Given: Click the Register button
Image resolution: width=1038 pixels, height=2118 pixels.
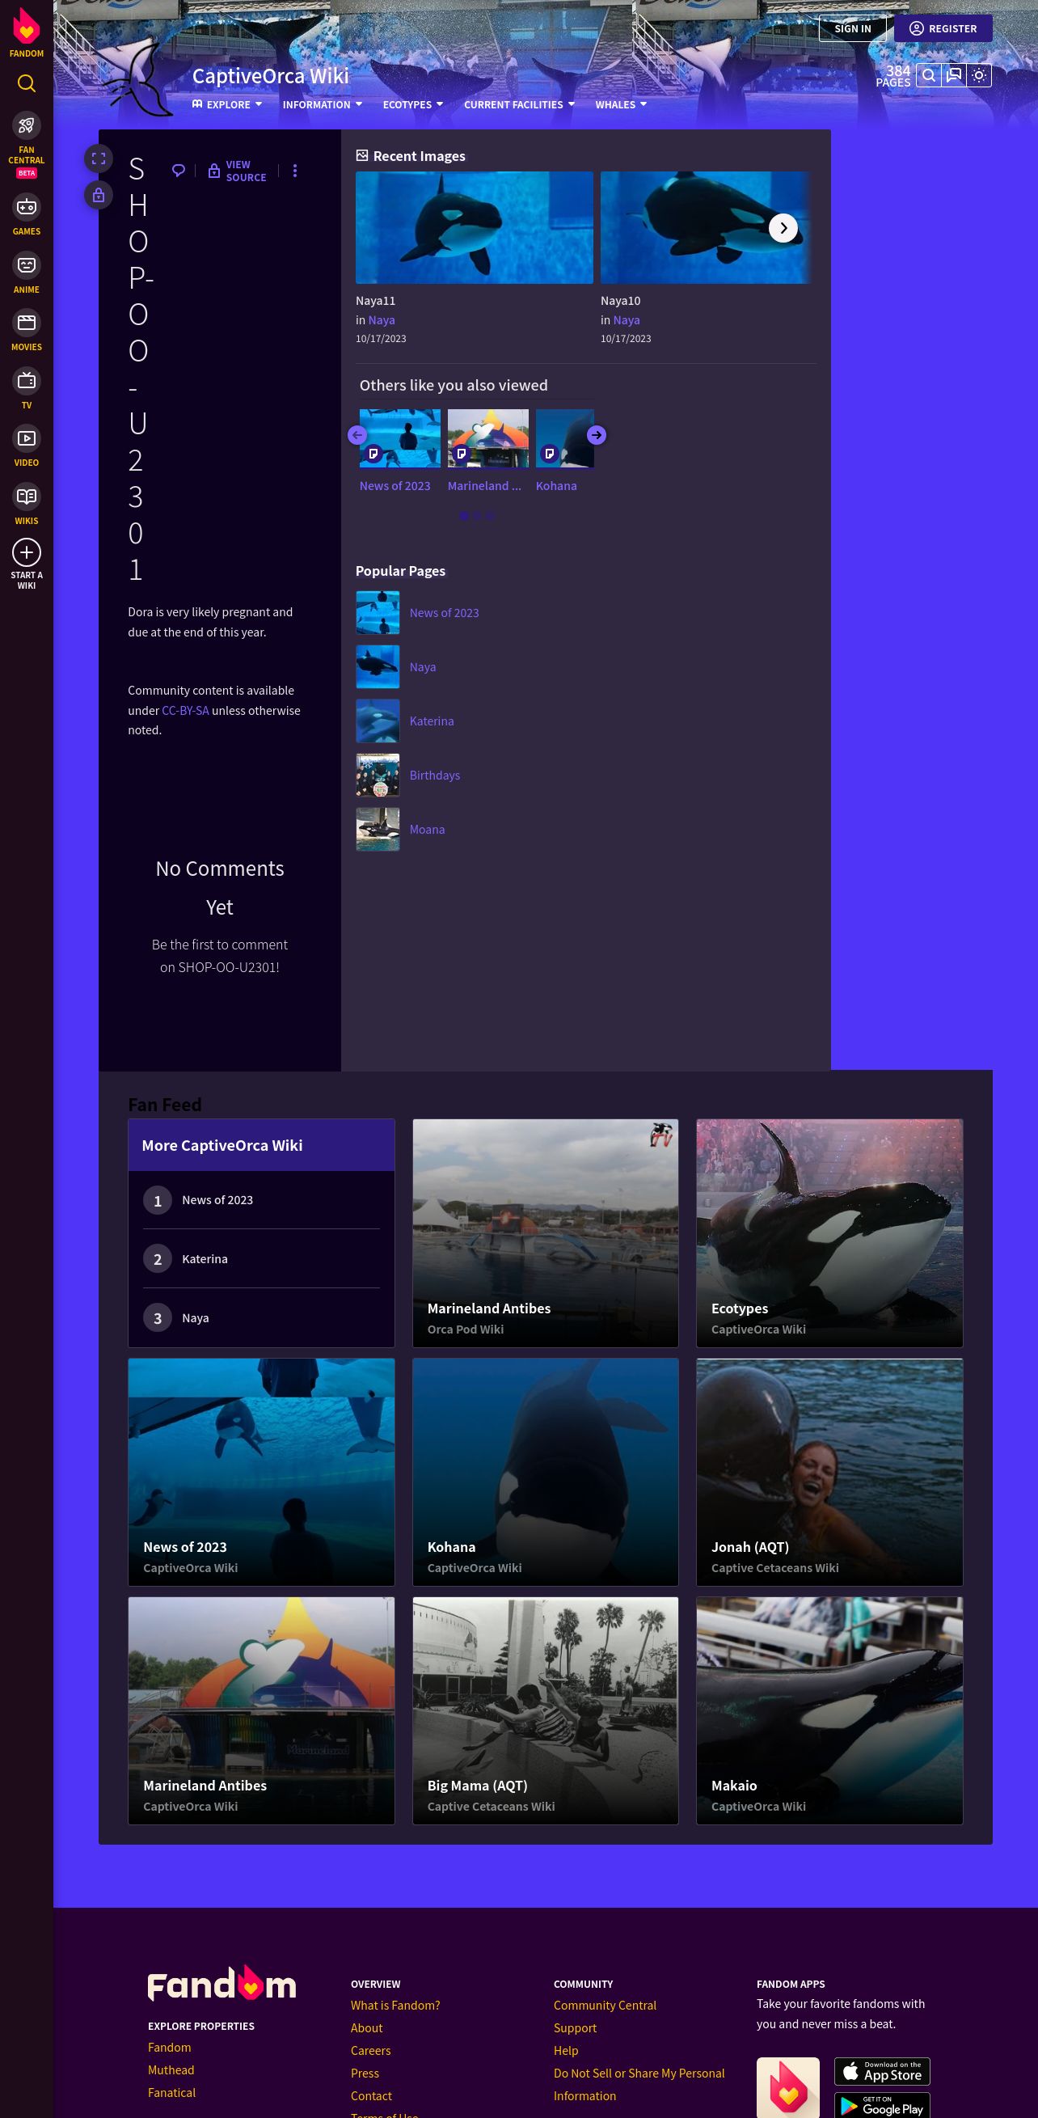Looking at the screenshot, I should click(x=943, y=29).
